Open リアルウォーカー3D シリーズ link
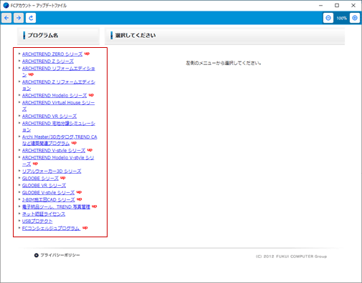The image size is (362, 283). pyautogui.click(x=52, y=172)
